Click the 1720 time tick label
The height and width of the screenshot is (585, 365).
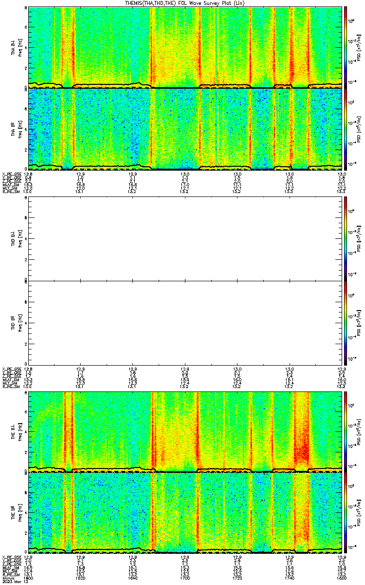[237, 579]
